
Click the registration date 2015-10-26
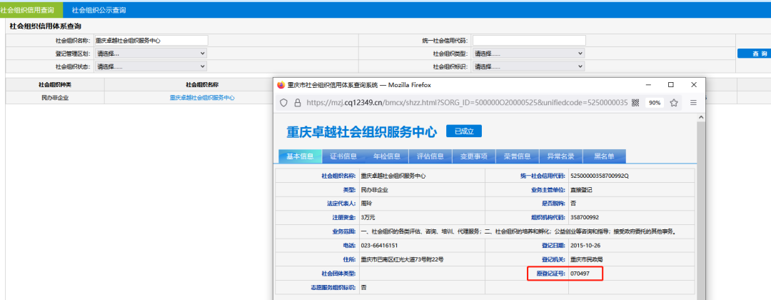[585, 246]
